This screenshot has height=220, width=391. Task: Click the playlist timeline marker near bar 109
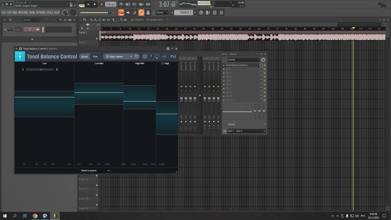[x=353, y=28]
